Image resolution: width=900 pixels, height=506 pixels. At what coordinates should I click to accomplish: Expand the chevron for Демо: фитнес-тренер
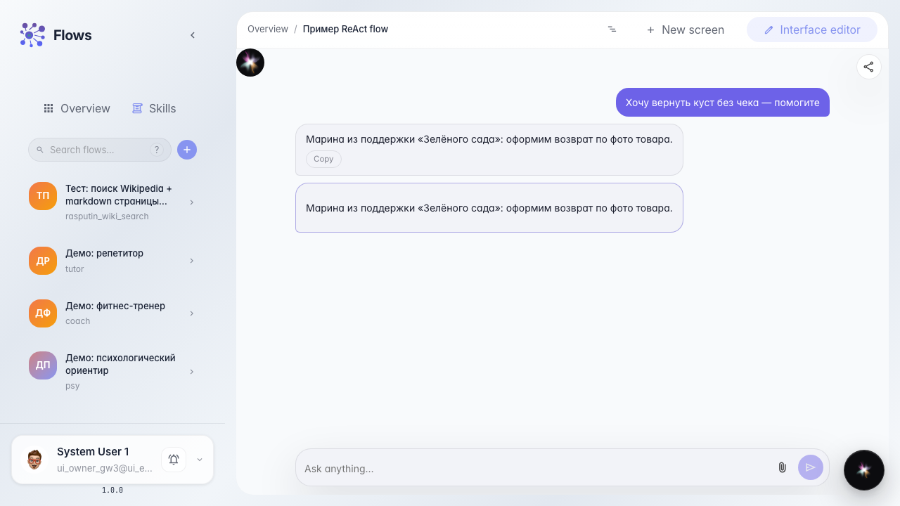tap(192, 313)
